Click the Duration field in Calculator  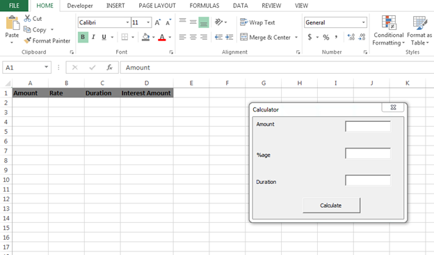[368, 180]
